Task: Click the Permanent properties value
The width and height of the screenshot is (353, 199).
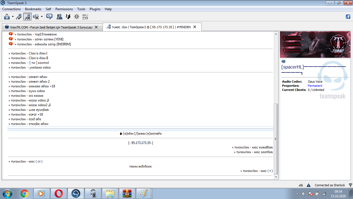Action: (x=315, y=86)
